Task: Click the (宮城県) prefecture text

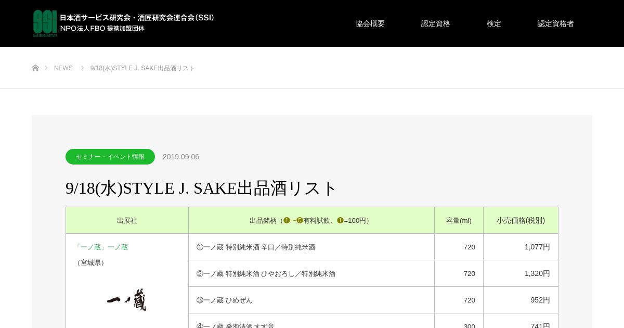Action: (90, 262)
